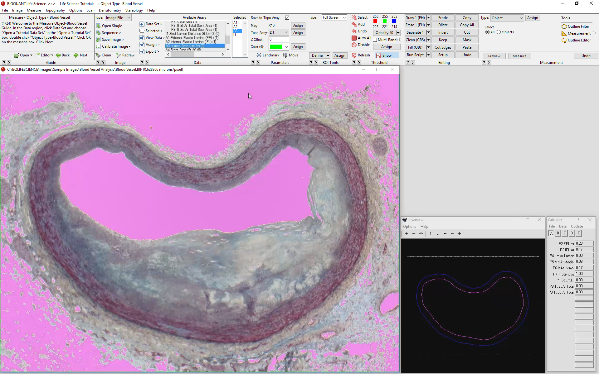Click Save Image option
This screenshot has height=374, width=599.
[x=110, y=40]
